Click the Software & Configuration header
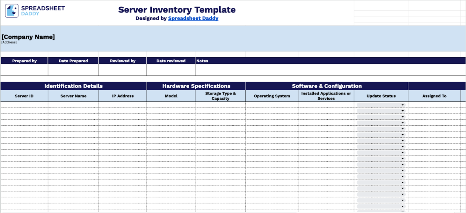Viewport: 466px width, 213px height. [x=327, y=86]
